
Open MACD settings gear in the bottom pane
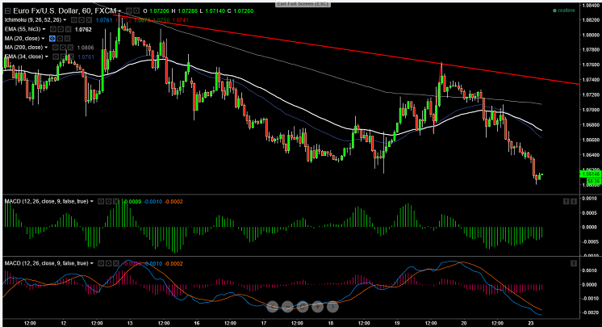[109, 263]
